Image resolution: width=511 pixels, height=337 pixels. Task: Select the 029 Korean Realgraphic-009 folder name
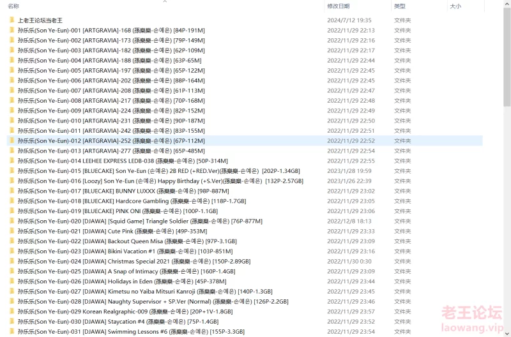tap(125, 311)
